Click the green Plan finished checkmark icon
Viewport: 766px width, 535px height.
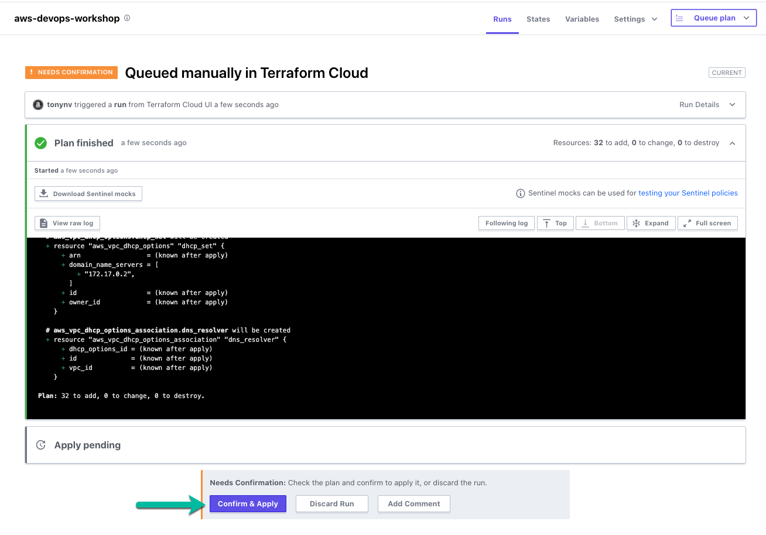[x=41, y=143]
